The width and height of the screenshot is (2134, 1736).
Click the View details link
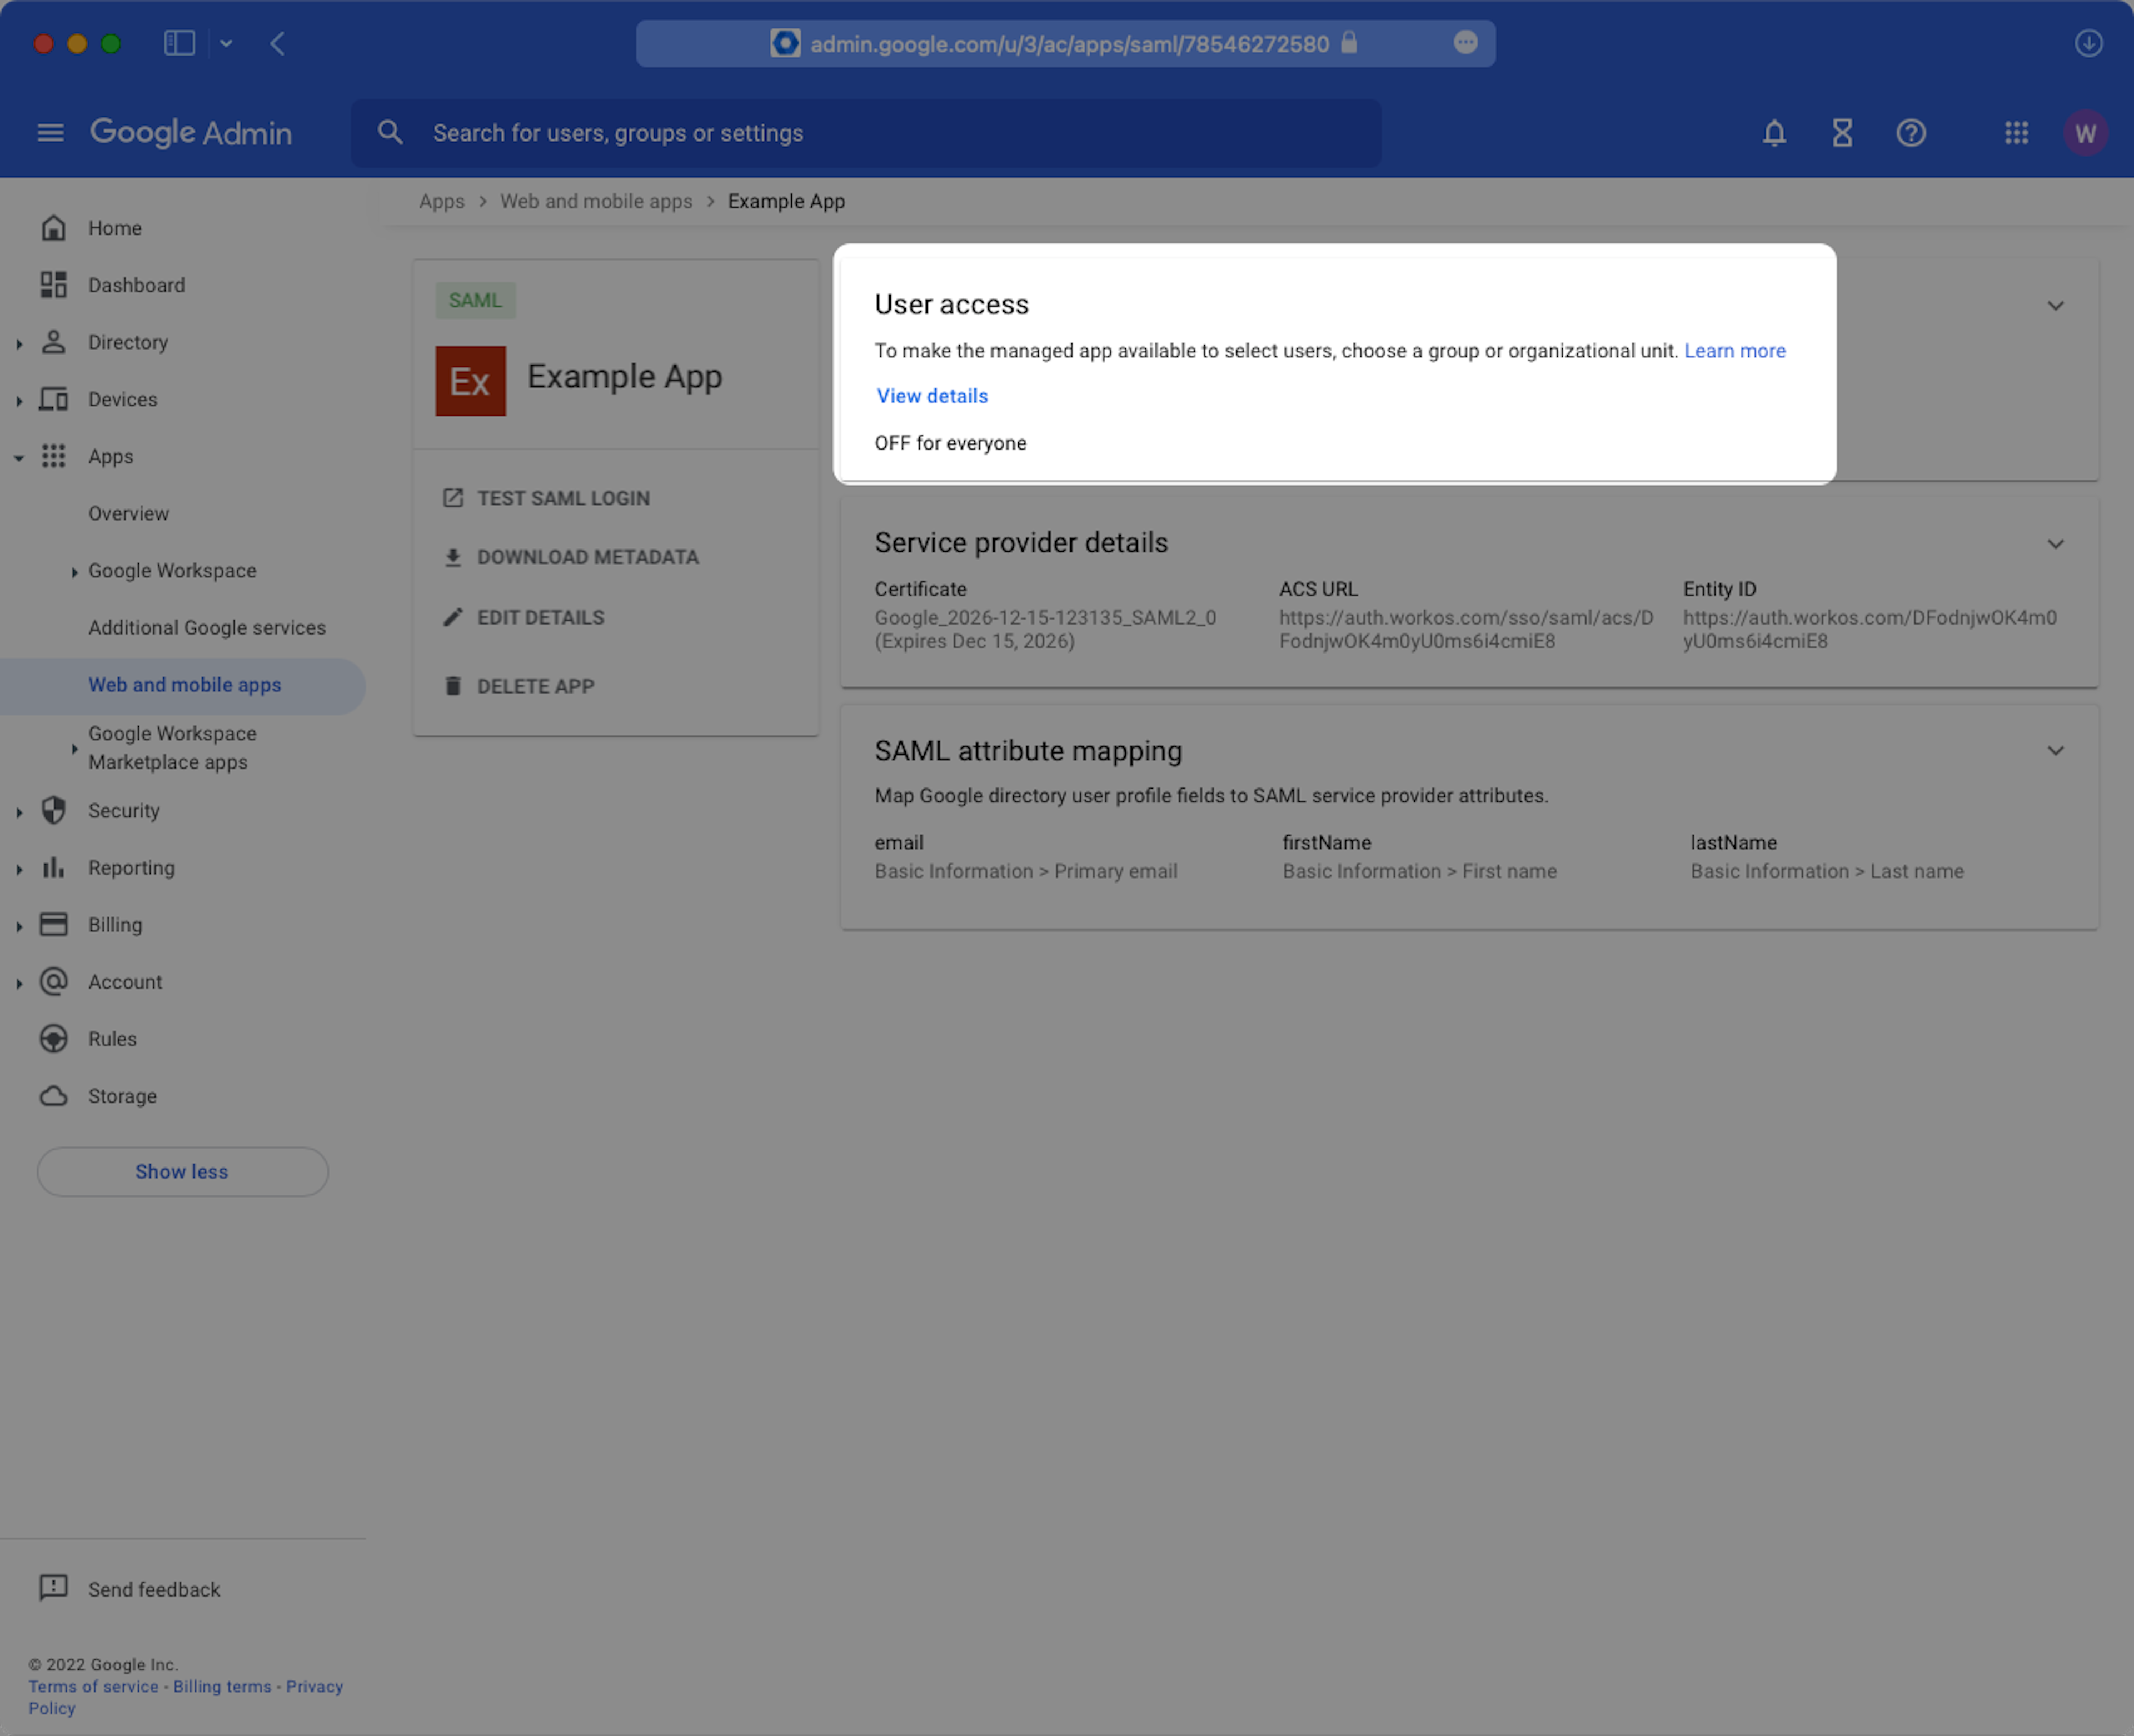tap(932, 396)
